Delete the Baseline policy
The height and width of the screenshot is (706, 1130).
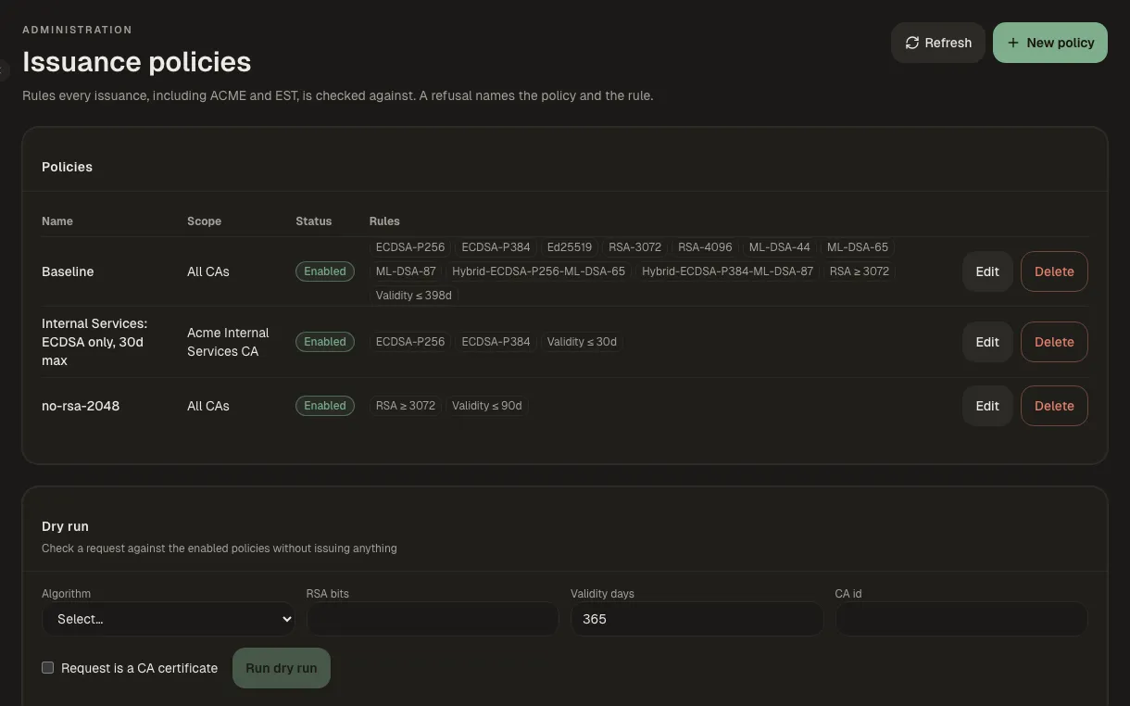(1054, 271)
